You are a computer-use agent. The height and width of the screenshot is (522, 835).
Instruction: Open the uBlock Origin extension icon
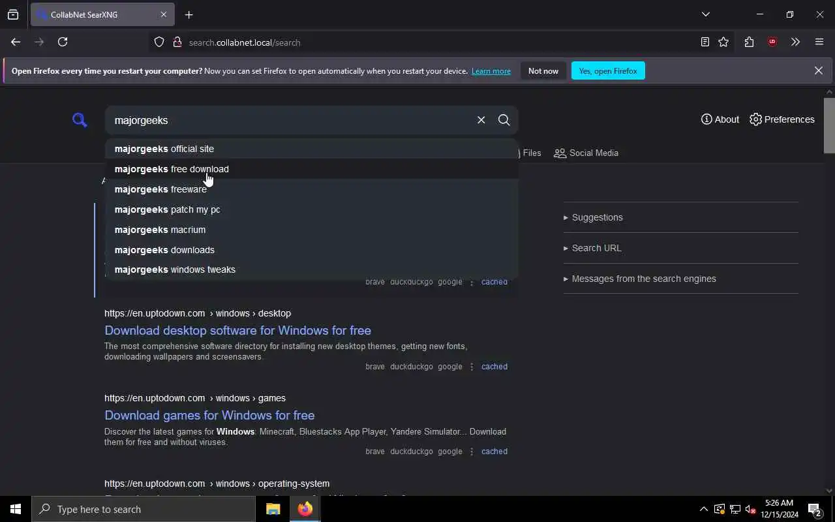click(772, 42)
